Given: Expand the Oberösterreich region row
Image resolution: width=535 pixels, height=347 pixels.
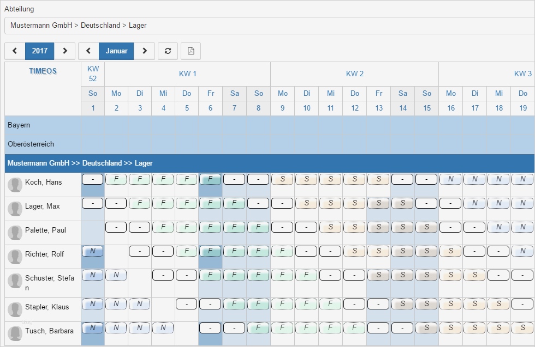Looking at the screenshot, I should [30, 144].
